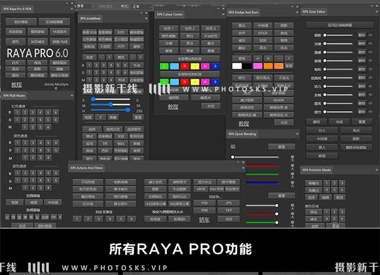Click the X button below InstaMask sliders
This screenshot has height=275, width=380.
click(100, 117)
